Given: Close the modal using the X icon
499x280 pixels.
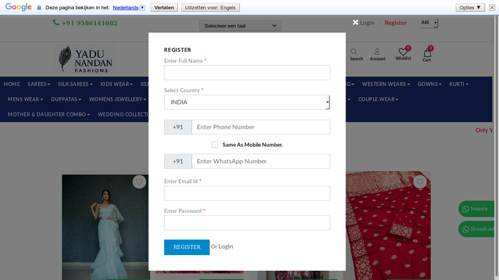Looking at the screenshot, I should [356, 22].
